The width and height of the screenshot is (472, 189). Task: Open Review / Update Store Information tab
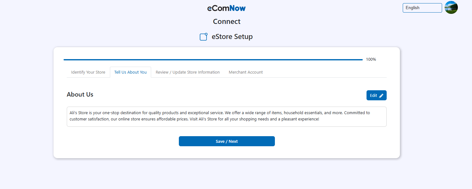(188, 72)
